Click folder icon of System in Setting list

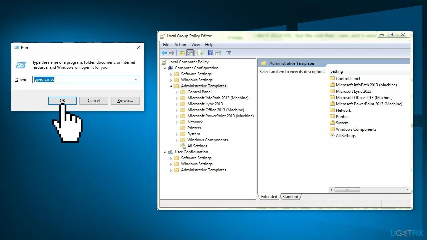pos(332,123)
